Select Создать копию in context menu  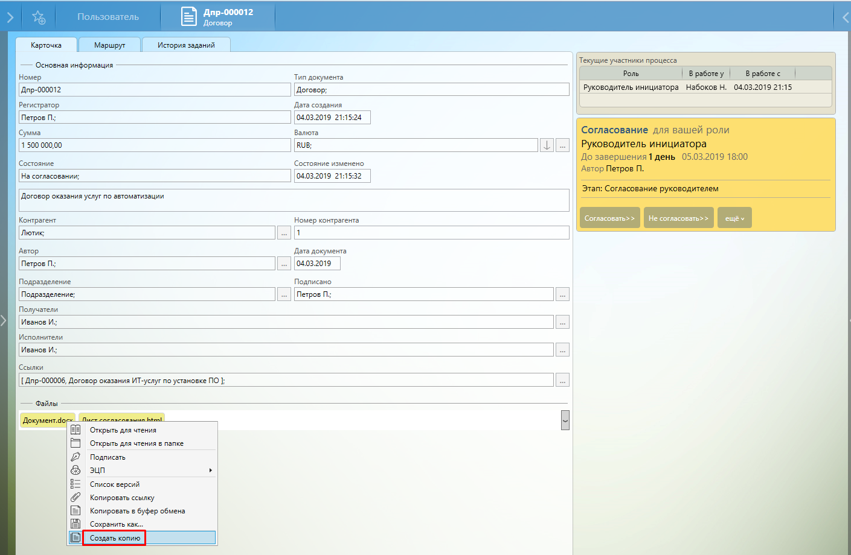pos(115,538)
